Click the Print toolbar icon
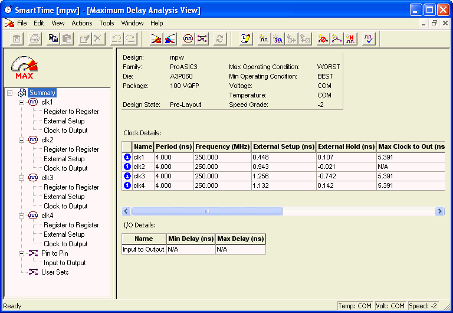The width and height of the screenshot is (453, 313). tap(35, 39)
